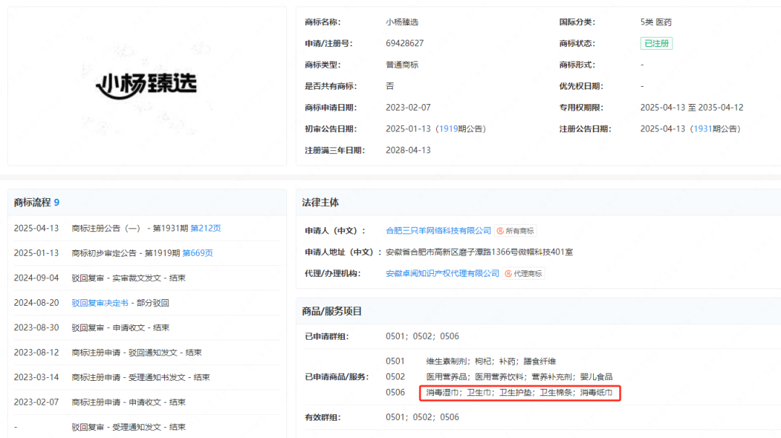
Task: Open agency link 安徽卓阅知识产权代理有限公司
Action: [x=443, y=274]
